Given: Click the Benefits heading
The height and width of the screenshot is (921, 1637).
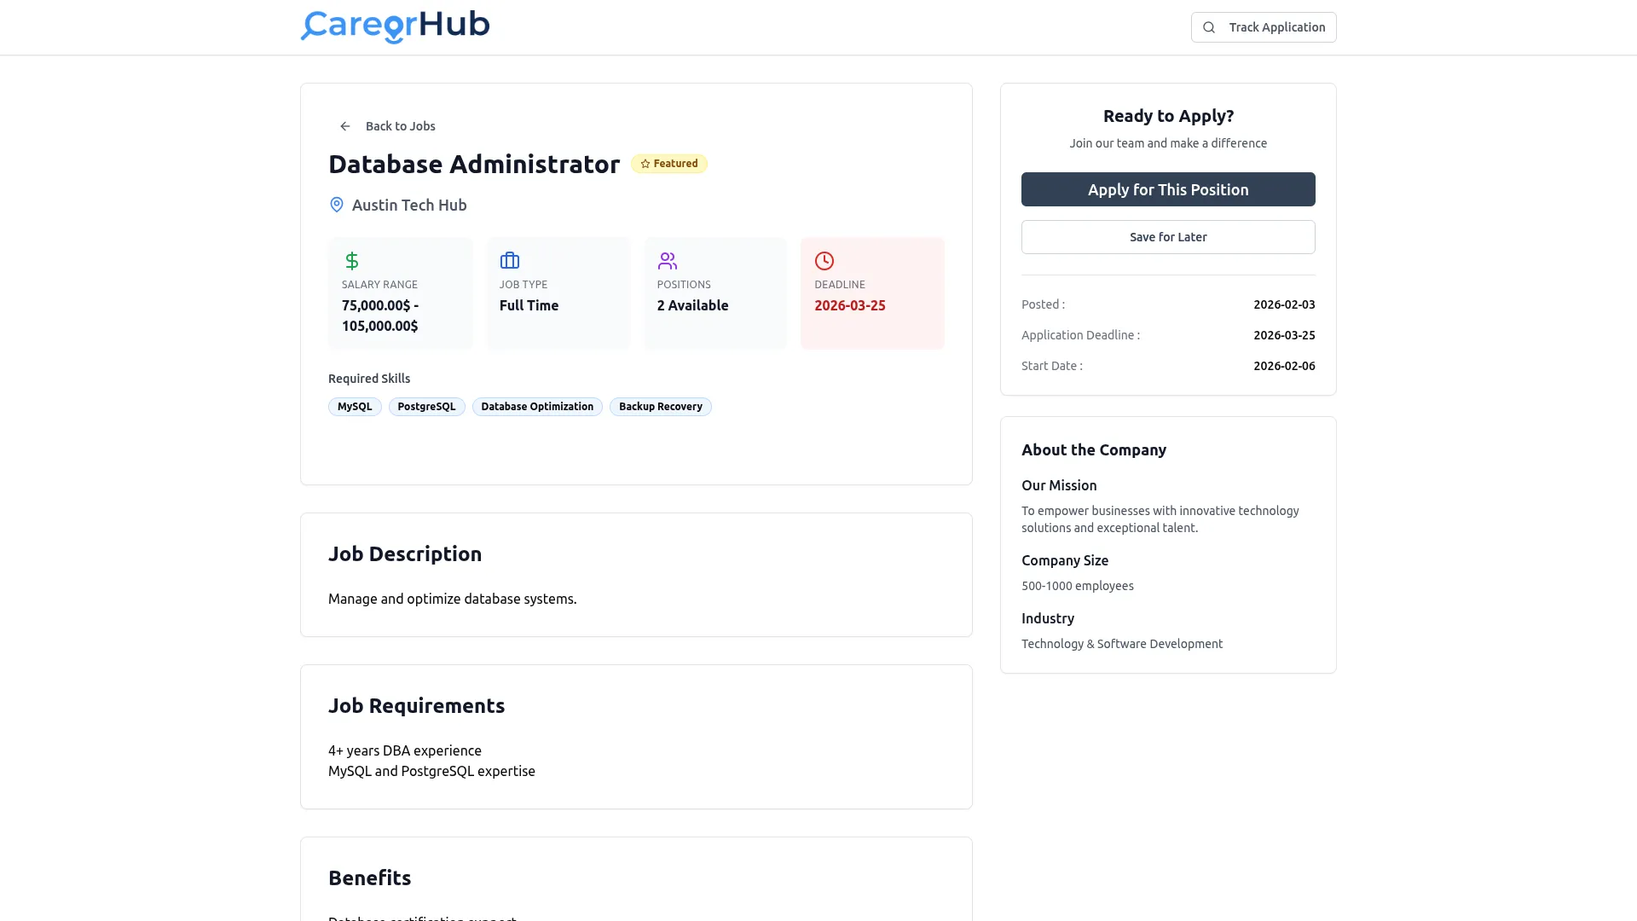Looking at the screenshot, I should (369, 878).
